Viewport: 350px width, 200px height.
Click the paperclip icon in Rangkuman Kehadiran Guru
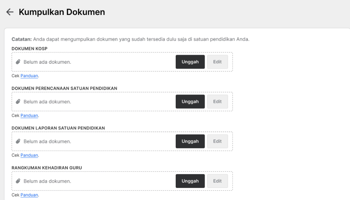point(18,181)
